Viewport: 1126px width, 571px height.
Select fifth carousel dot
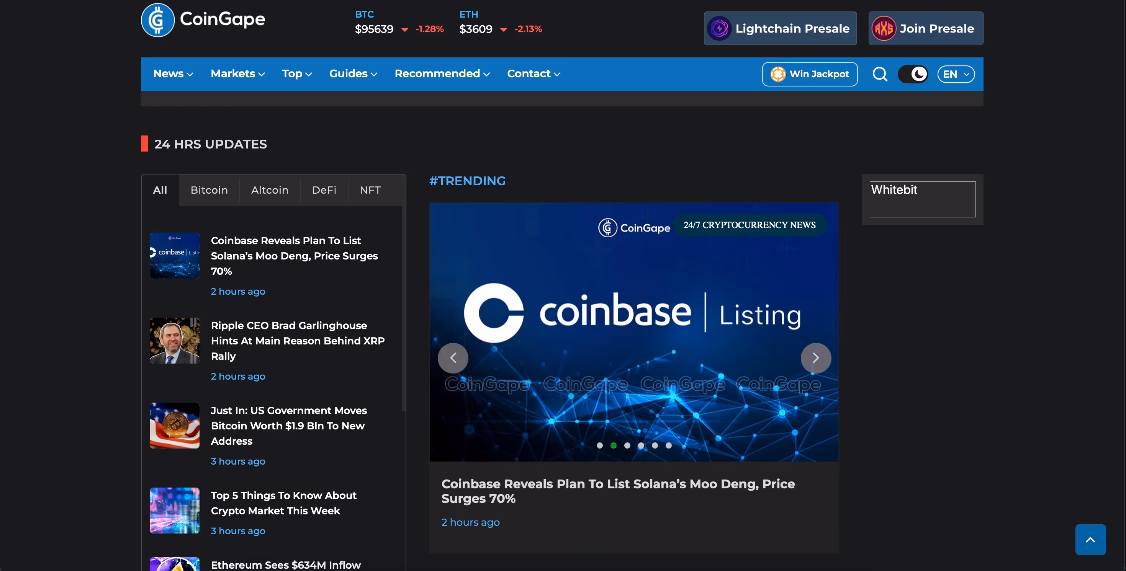[x=655, y=445]
